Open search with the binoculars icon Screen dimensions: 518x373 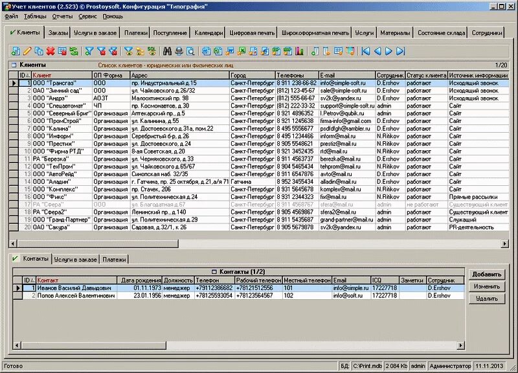point(167,51)
